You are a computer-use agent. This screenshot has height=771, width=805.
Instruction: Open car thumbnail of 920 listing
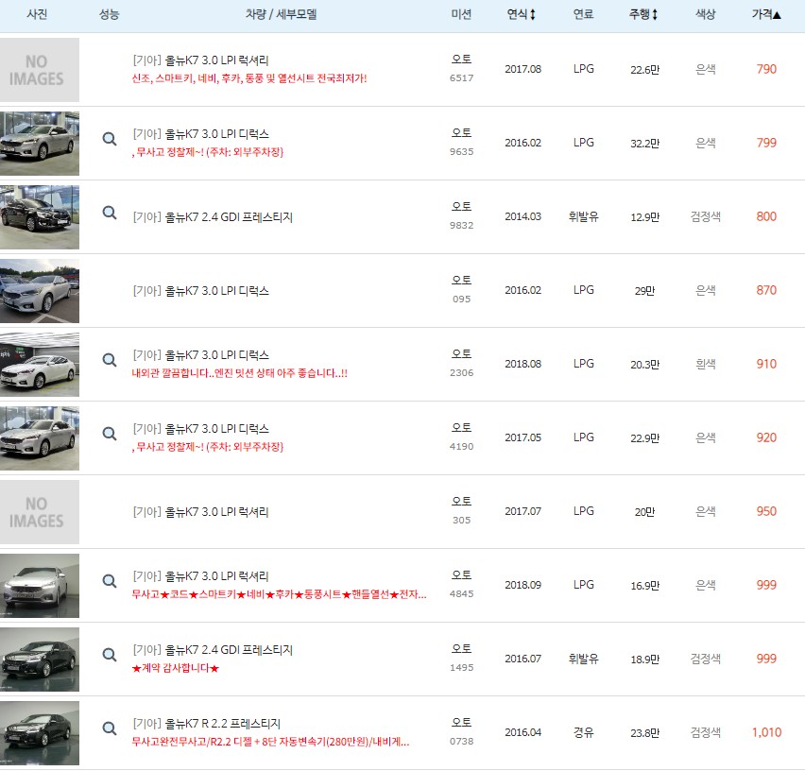point(40,438)
